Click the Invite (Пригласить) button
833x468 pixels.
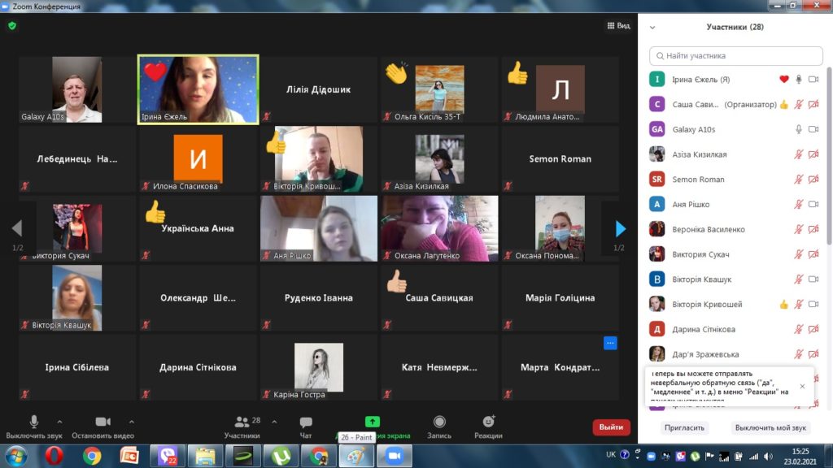pyautogui.click(x=685, y=427)
